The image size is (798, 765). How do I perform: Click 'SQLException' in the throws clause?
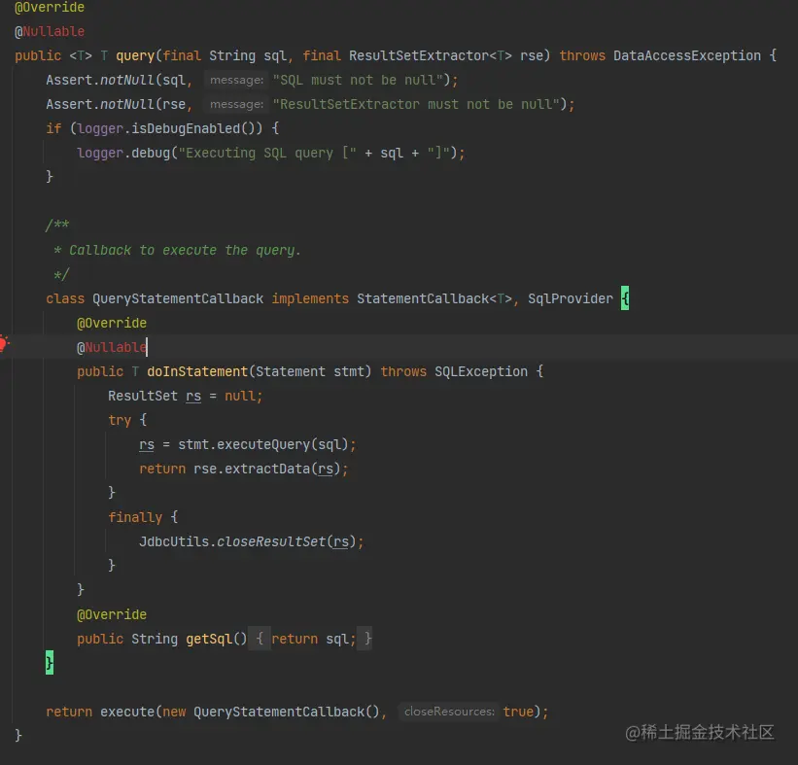tap(481, 371)
